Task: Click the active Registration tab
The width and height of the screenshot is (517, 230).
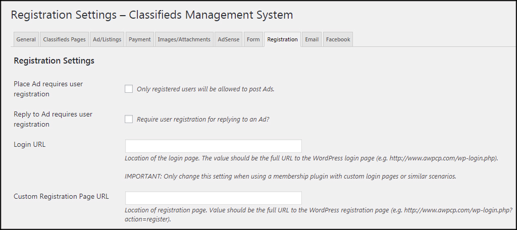Action: coord(283,39)
